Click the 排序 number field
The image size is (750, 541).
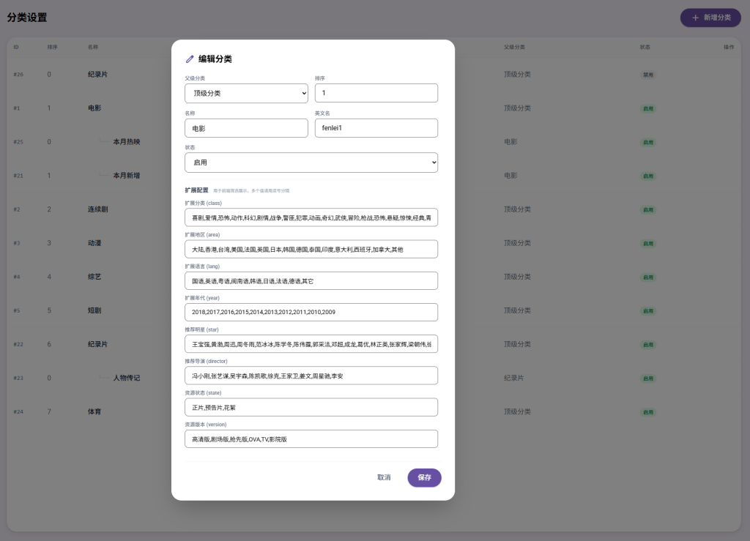[x=376, y=93]
